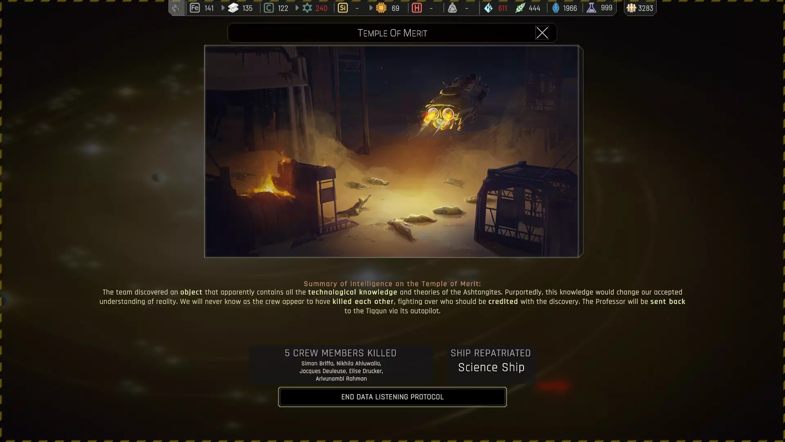Click the Temple of Merit event illustration

click(x=391, y=151)
